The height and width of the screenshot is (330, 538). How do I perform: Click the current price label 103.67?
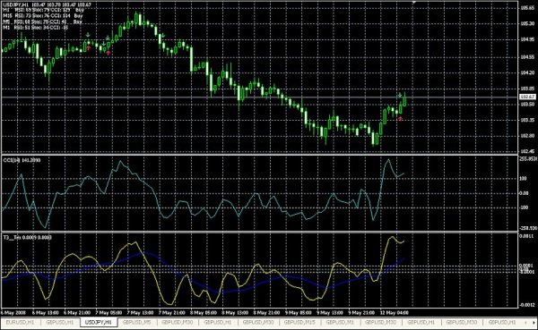[528, 97]
